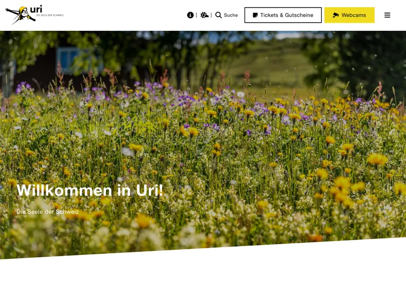Open the weather icon in header
Viewport: 406px width, 304px height.
205,15
